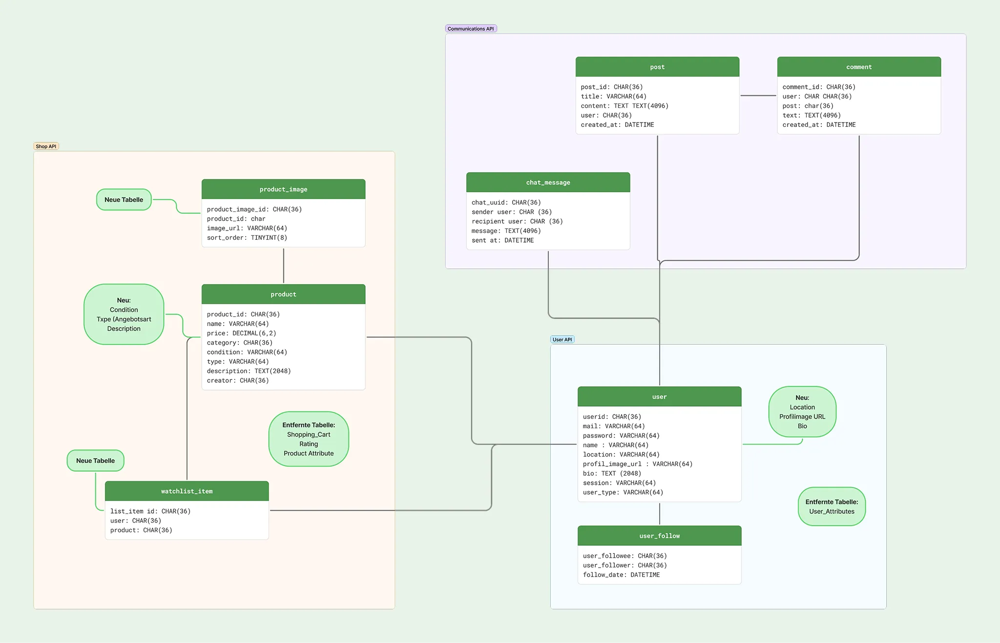This screenshot has width=1000, height=643.
Task: Click the recipient user: CHAR (36) field
Action: pos(517,222)
